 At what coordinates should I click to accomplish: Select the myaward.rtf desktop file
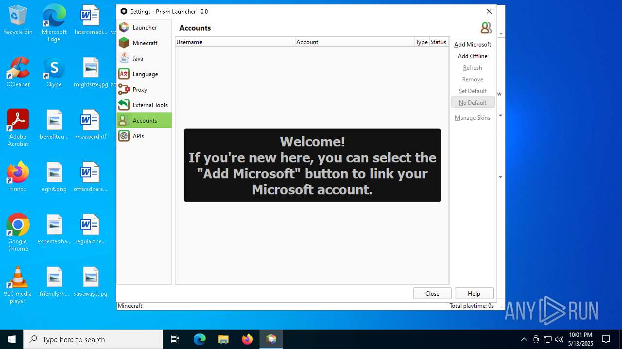pos(91,125)
